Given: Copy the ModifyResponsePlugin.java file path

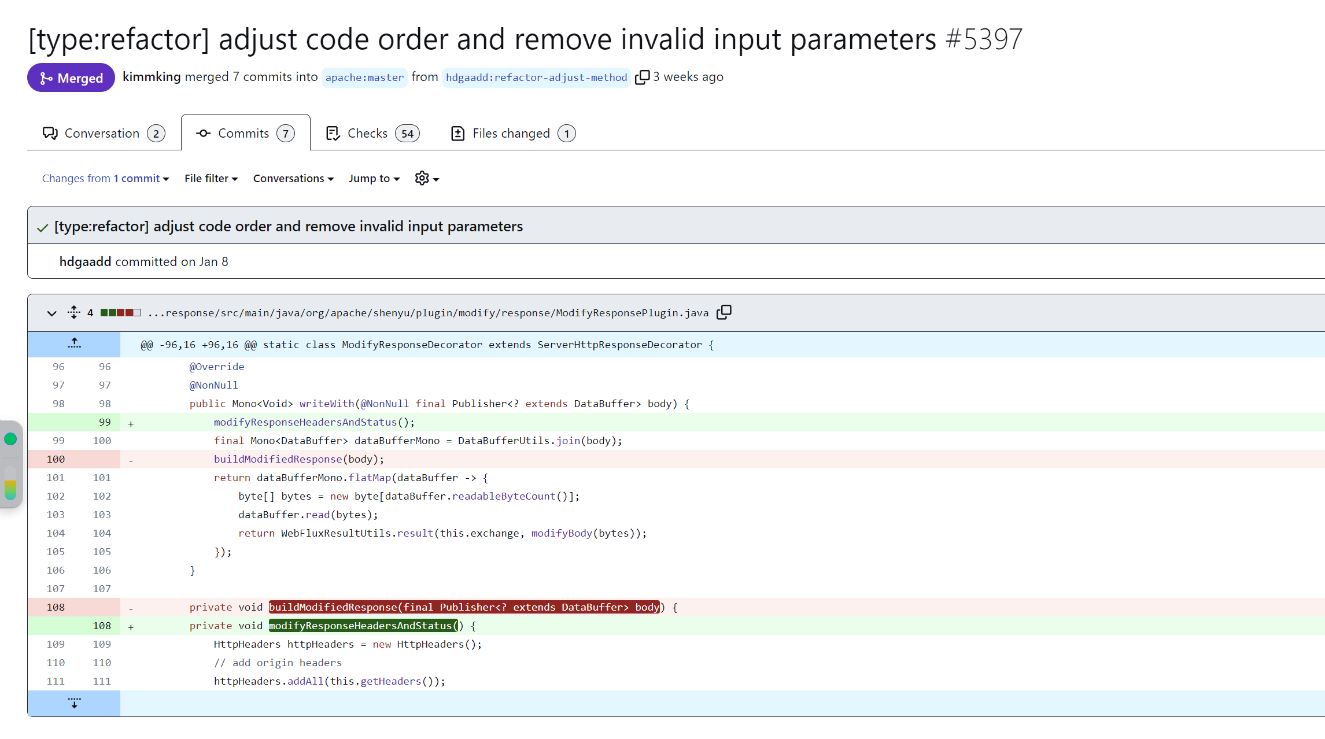Looking at the screenshot, I should 724,312.
